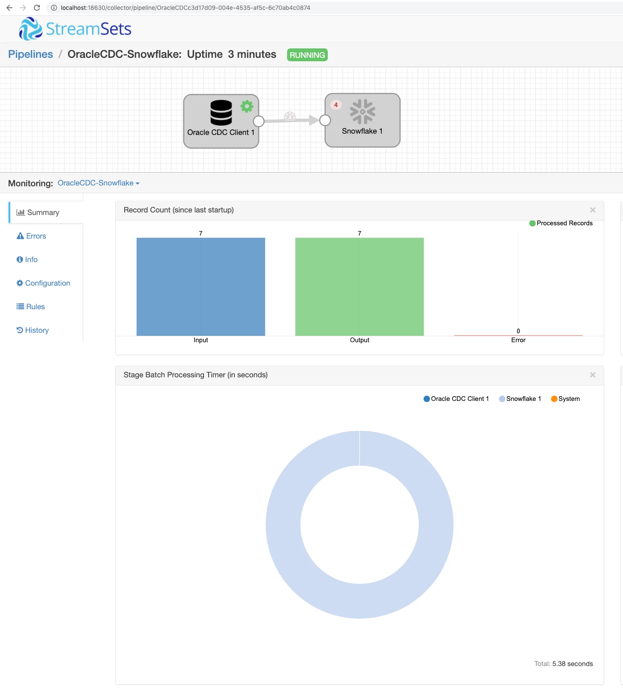The width and height of the screenshot is (623, 699).
Task: Toggle System legend series
Action: (565, 399)
